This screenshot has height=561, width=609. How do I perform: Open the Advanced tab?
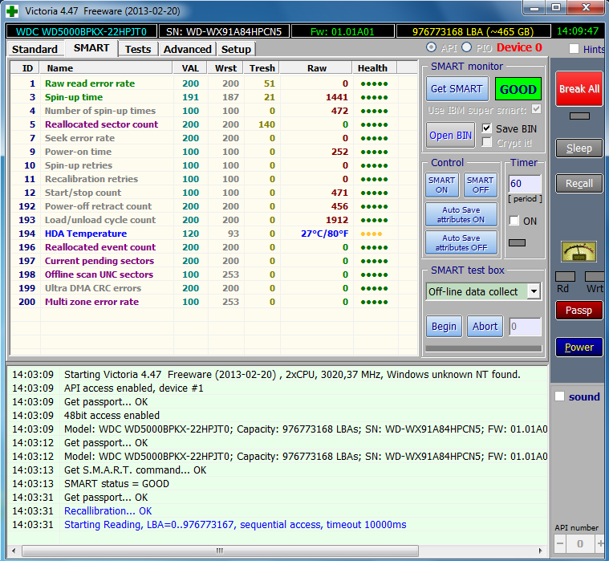click(x=187, y=49)
